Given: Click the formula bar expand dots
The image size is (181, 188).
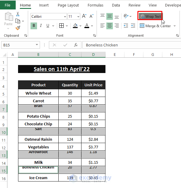Looking at the screenshot, I should coord(44,45).
